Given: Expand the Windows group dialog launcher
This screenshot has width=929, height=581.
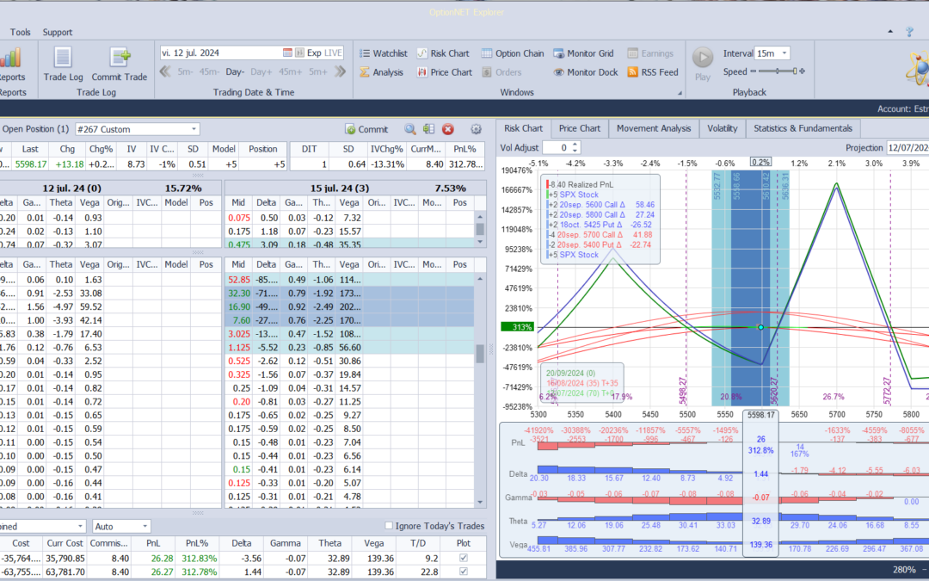Looking at the screenshot, I should [680, 93].
